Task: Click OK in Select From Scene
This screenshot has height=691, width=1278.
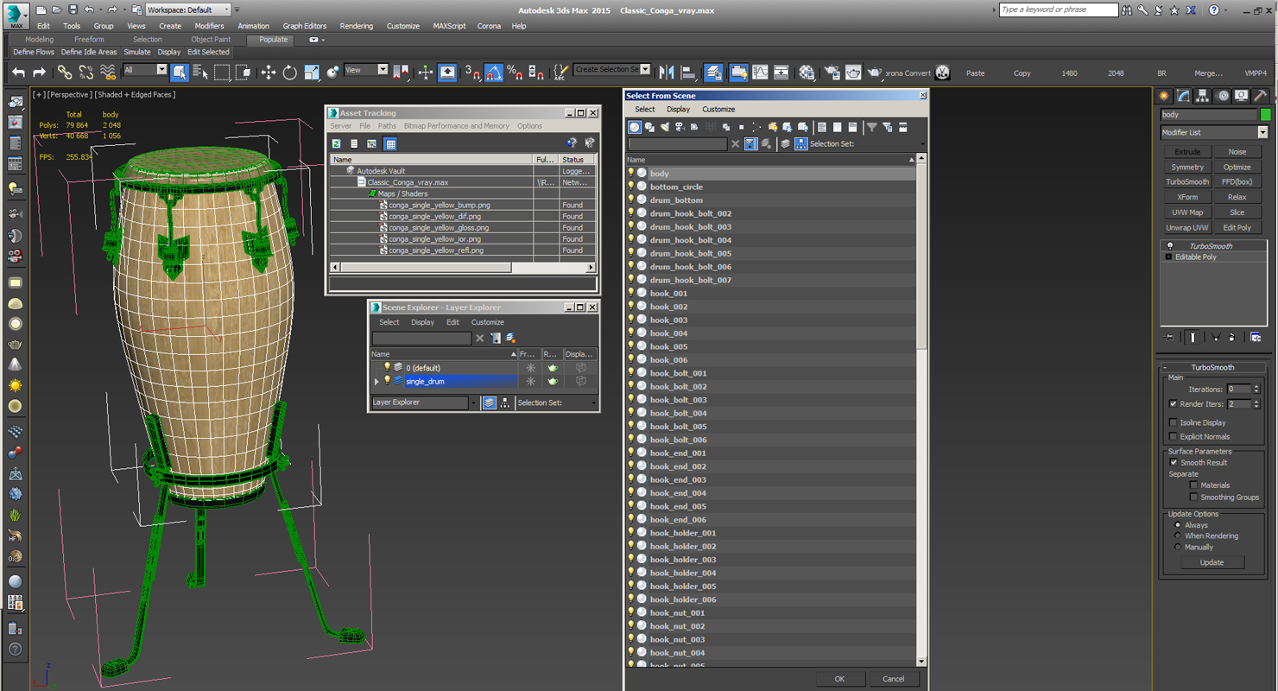Action: (839, 679)
